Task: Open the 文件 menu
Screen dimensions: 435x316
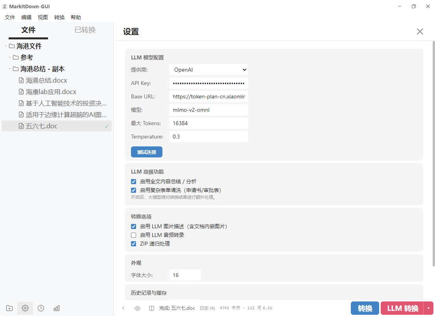Action: [10, 17]
